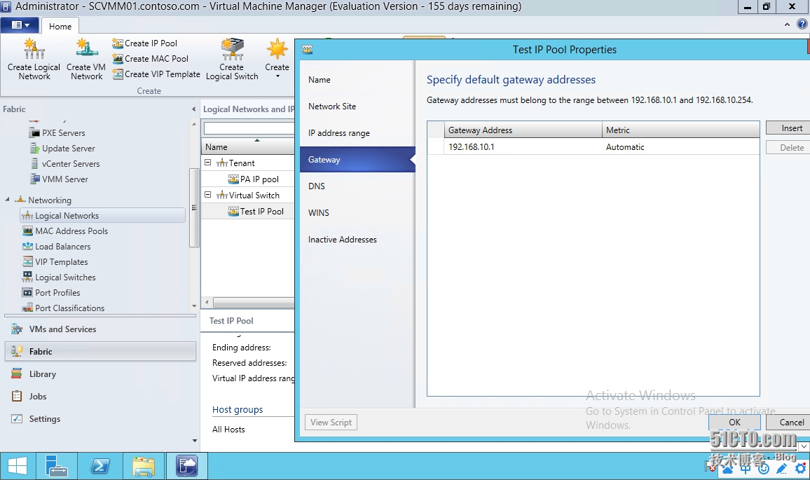Click the logical networks search field

(x=249, y=128)
